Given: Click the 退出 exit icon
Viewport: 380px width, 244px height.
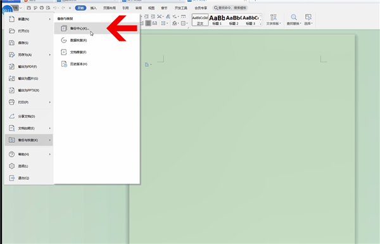Looking at the screenshot, I should tap(11, 178).
